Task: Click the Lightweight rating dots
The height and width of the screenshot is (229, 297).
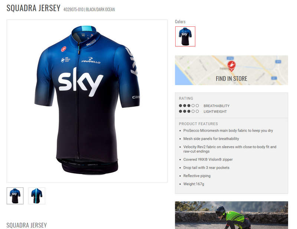Action: tap(189, 112)
